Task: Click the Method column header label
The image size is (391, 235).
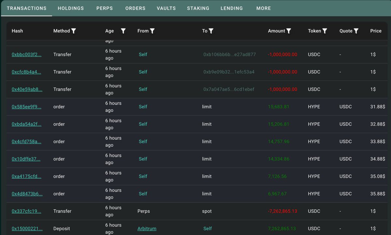Action: point(62,31)
